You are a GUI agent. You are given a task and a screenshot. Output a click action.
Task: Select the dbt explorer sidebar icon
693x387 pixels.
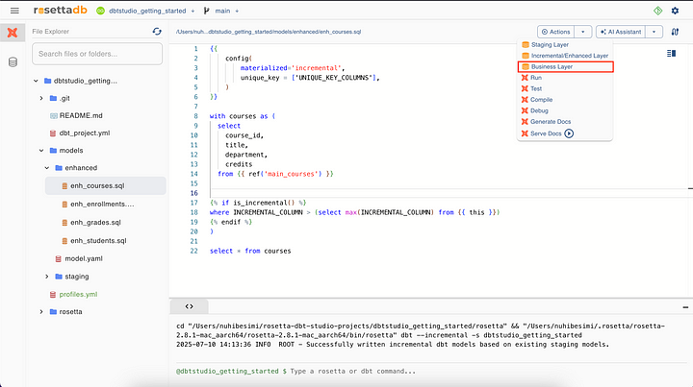(x=13, y=33)
